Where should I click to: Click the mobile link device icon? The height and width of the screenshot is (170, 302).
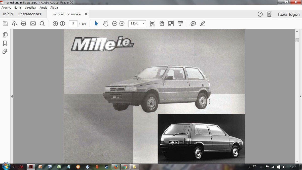pyautogui.click(x=269, y=14)
